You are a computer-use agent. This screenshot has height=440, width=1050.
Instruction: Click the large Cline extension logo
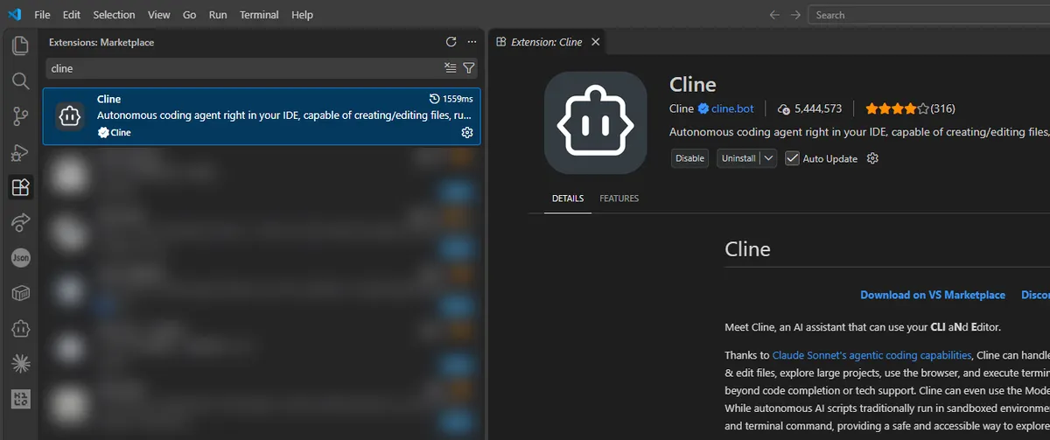[595, 122]
